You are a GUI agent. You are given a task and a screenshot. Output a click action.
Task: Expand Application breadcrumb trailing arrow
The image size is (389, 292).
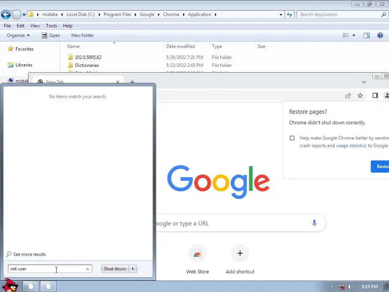click(x=216, y=14)
